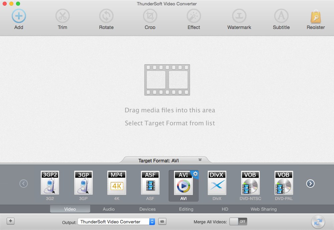This screenshot has width=334, height=230.
Task: Switch to the Web Sharing tab
Action: 264,209
